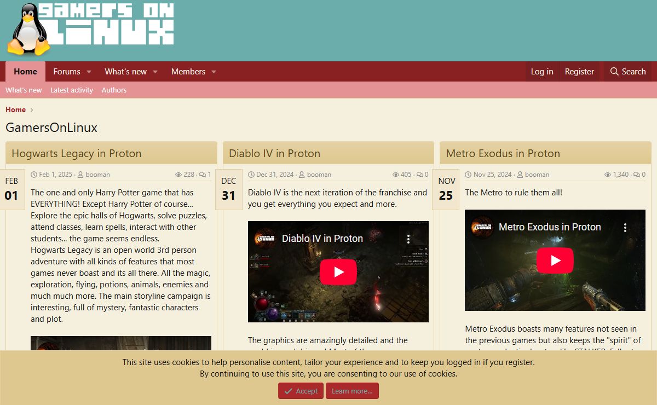Open the Search button
This screenshot has height=405, width=657.
click(627, 72)
